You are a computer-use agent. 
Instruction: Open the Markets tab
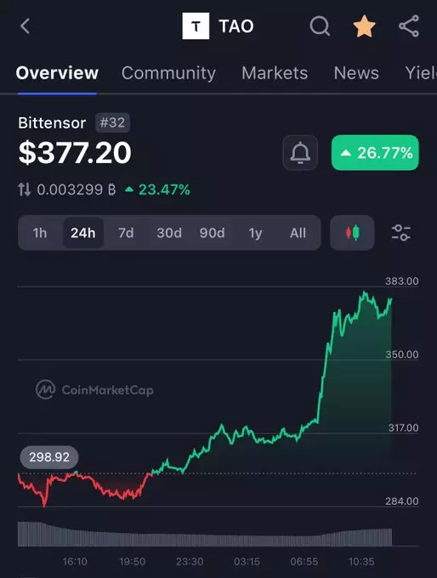tap(275, 72)
